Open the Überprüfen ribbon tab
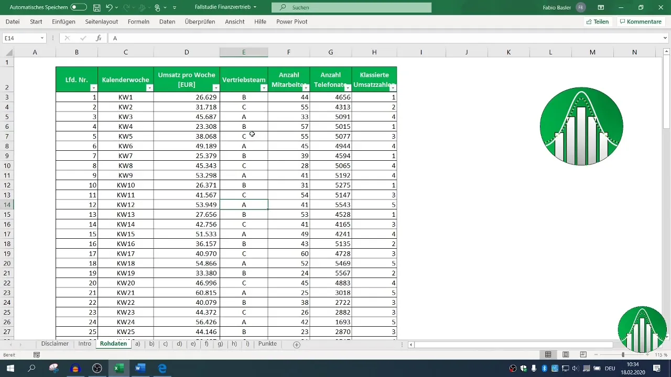This screenshot has width=671, height=377. pyautogui.click(x=200, y=21)
